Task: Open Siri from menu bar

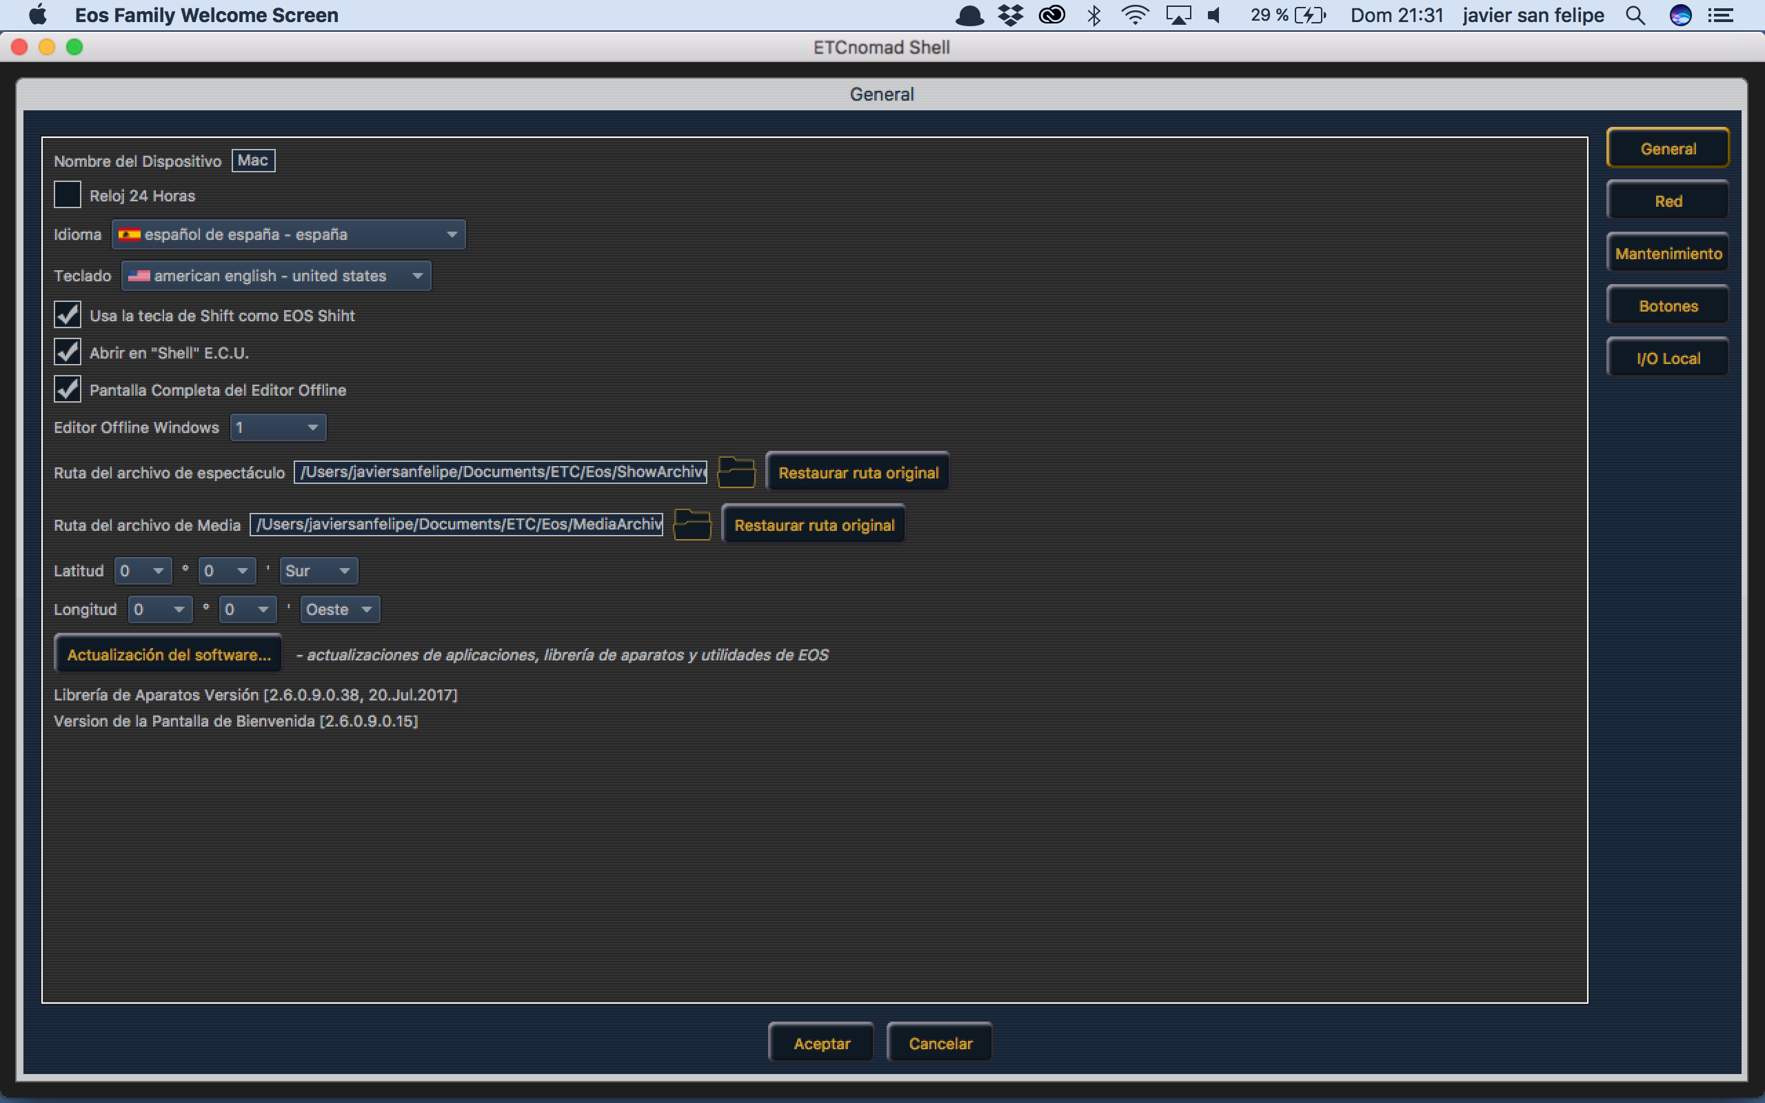Action: click(x=1680, y=15)
